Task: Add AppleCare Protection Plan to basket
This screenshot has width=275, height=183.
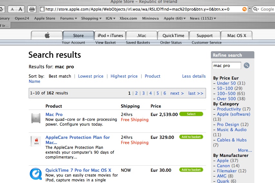Action: coord(191,137)
